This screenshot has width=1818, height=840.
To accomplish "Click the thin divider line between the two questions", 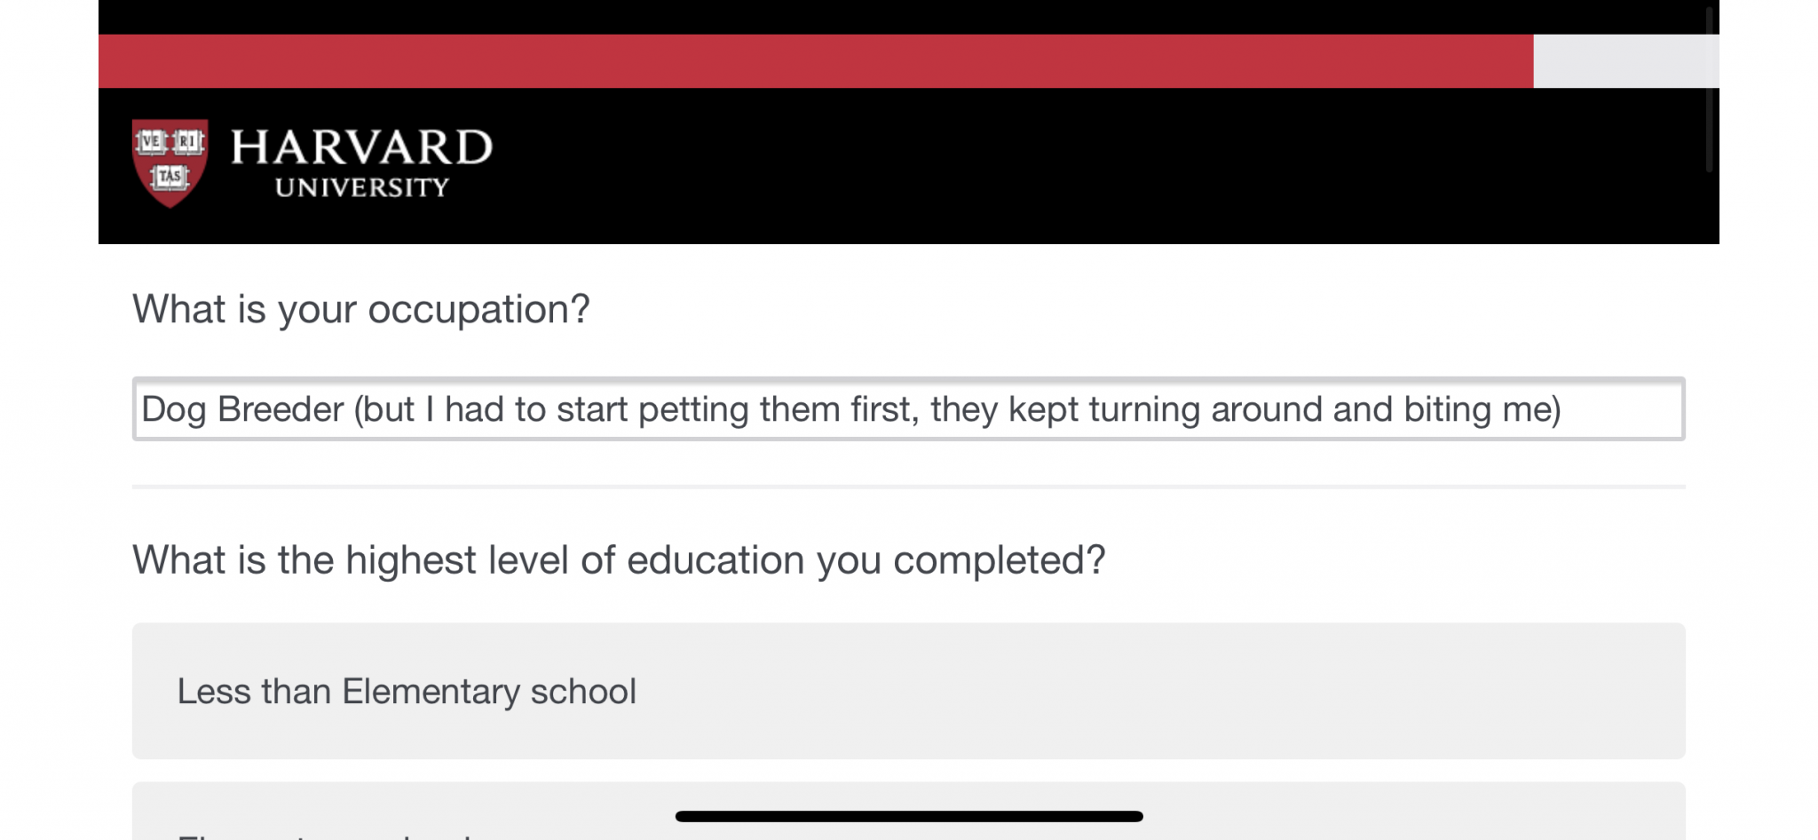I will (x=909, y=487).
